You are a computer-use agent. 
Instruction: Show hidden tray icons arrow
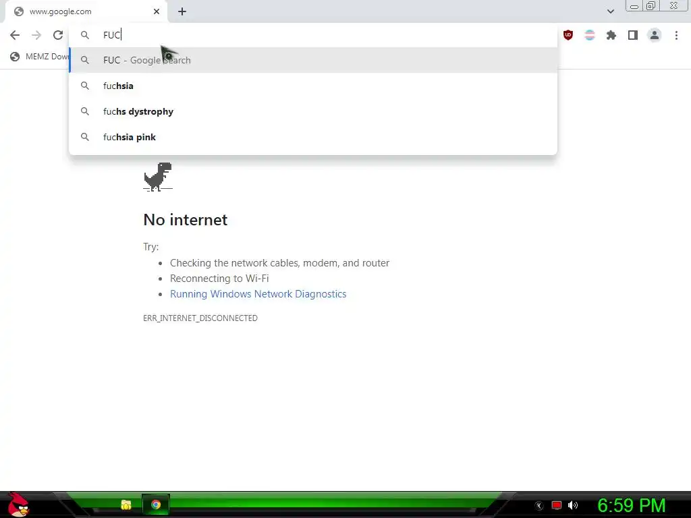(538, 506)
